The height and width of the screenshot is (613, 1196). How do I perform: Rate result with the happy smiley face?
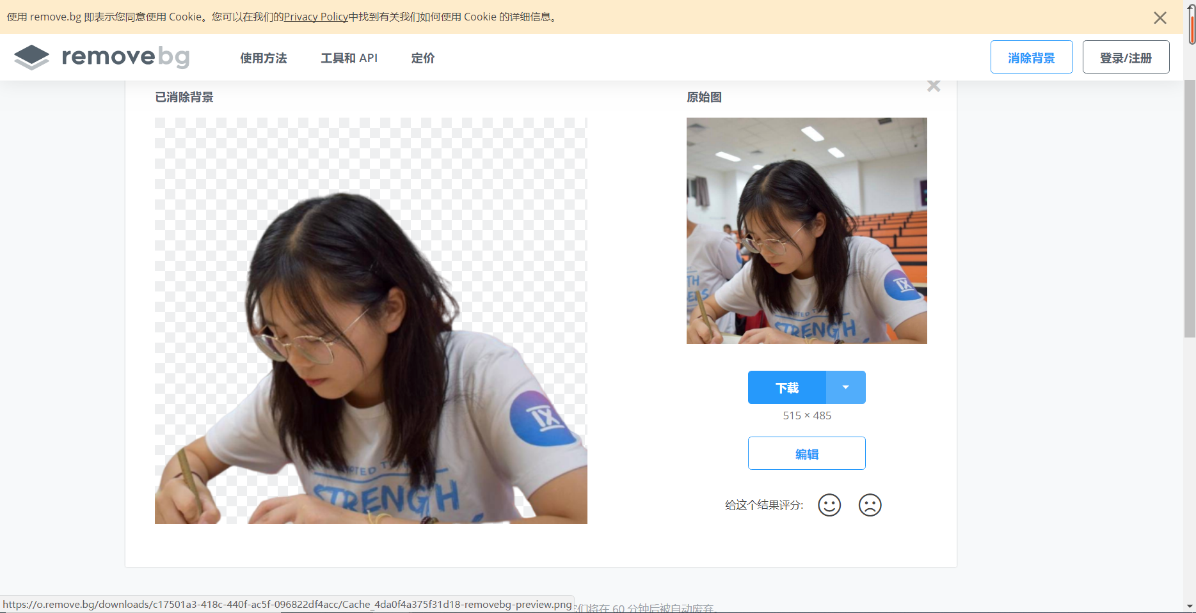[829, 505]
